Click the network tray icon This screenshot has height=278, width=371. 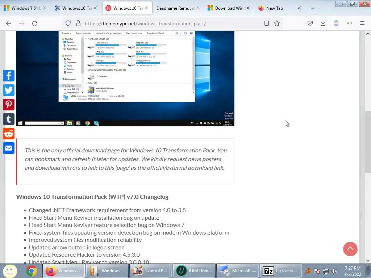pyautogui.click(x=326, y=271)
